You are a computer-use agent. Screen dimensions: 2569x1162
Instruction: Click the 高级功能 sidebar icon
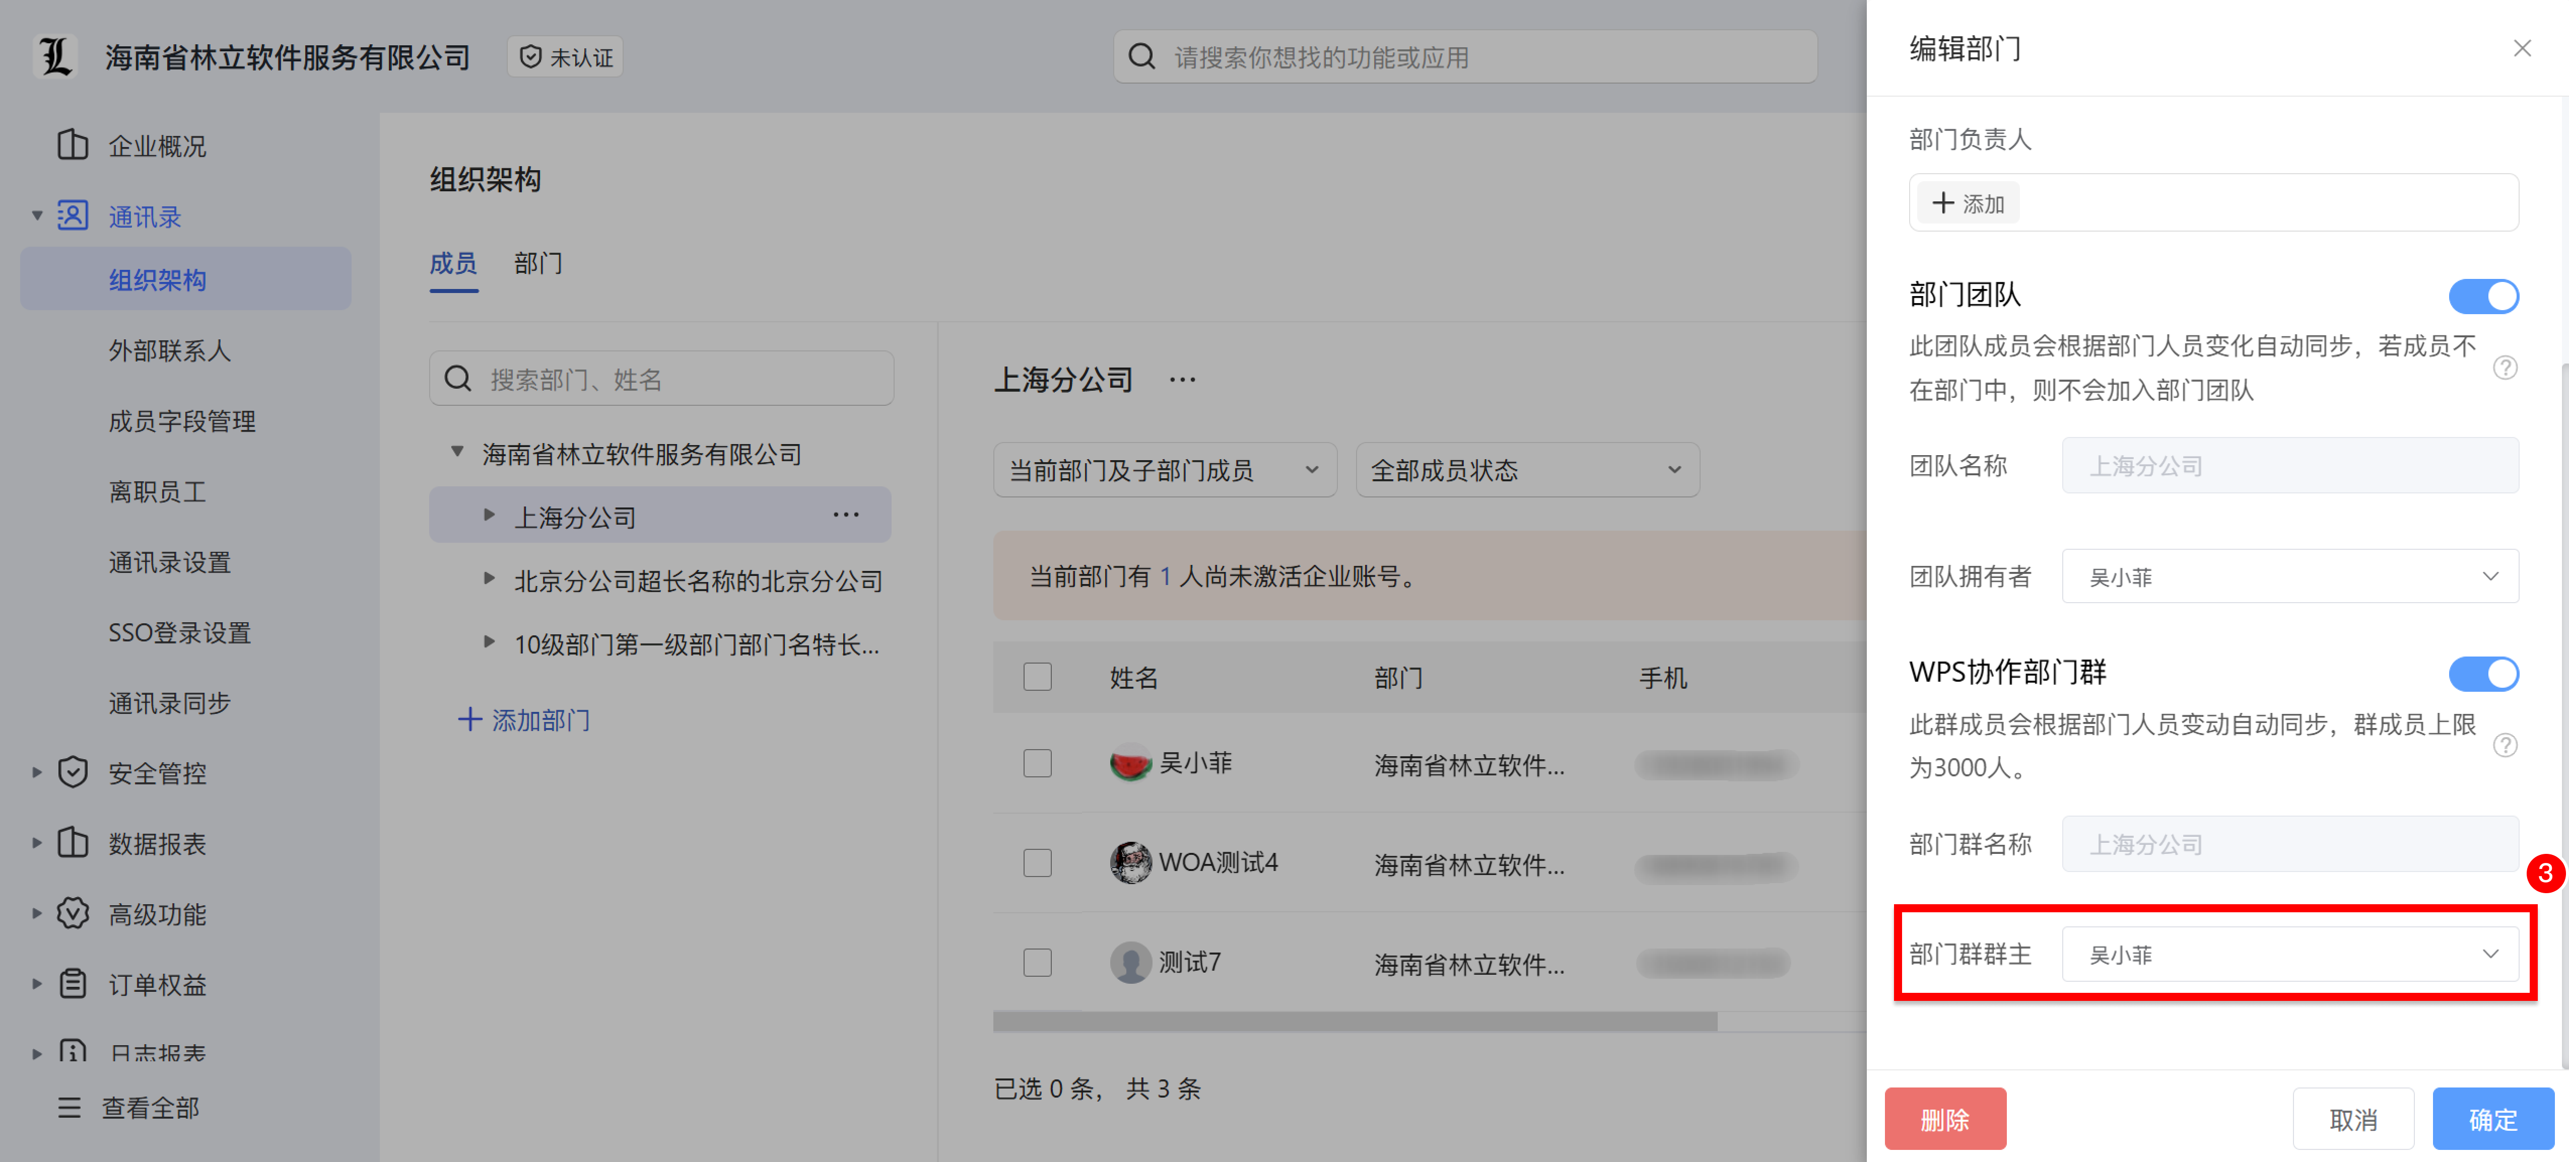(x=72, y=914)
